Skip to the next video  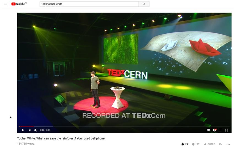point(30,130)
